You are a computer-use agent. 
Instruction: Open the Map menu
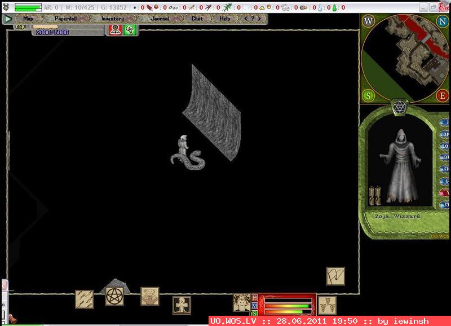tap(28, 19)
